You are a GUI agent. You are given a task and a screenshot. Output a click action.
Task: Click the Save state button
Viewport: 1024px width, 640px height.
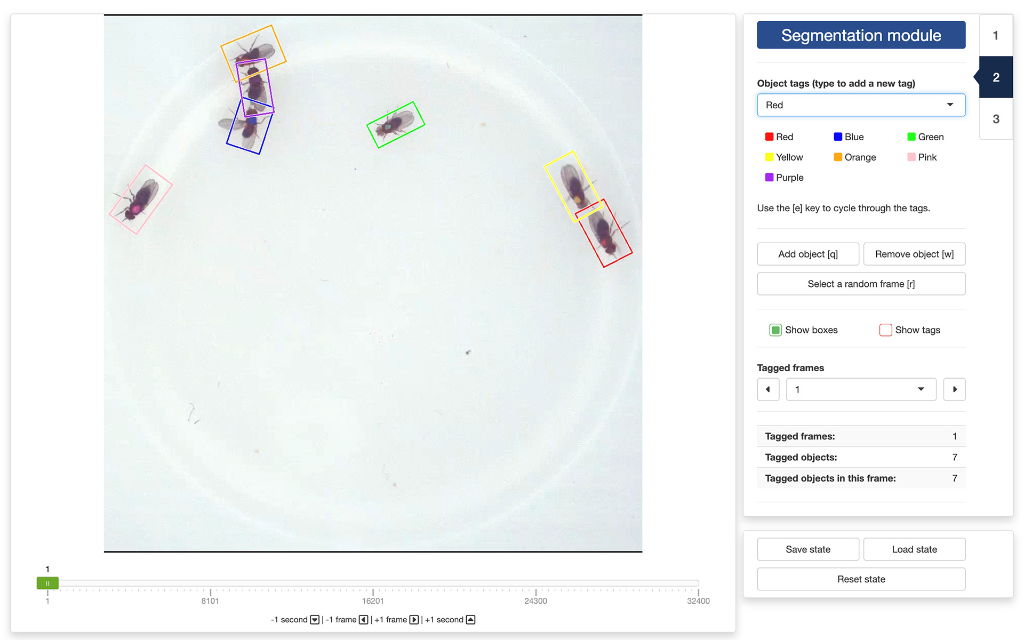(x=808, y=549)
